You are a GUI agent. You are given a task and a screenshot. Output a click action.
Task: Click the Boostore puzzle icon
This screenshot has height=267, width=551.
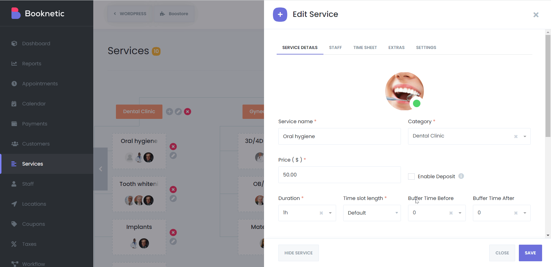[162, 14]
